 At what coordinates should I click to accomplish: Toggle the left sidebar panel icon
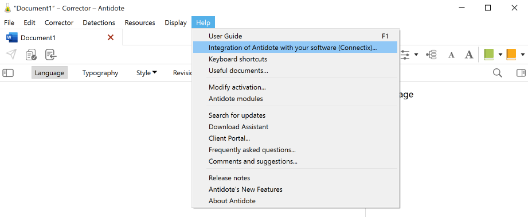click(8, 73)
